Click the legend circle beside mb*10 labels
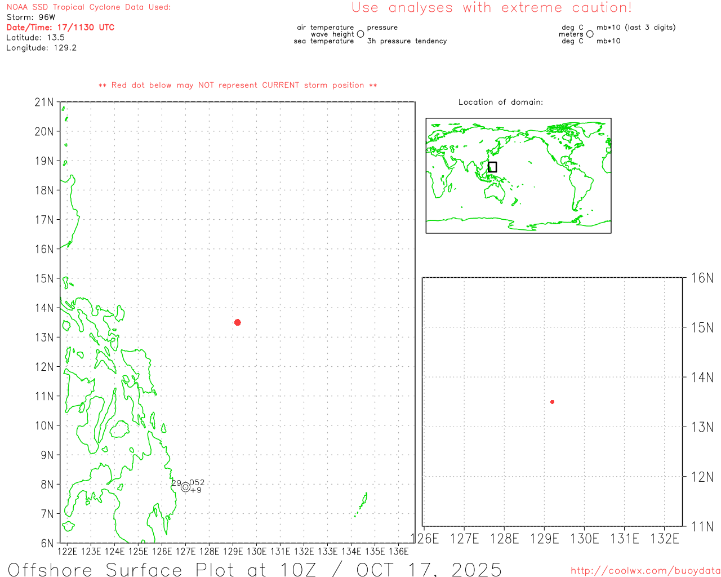The height and width of the screenshot is (577, 721). 590,34
